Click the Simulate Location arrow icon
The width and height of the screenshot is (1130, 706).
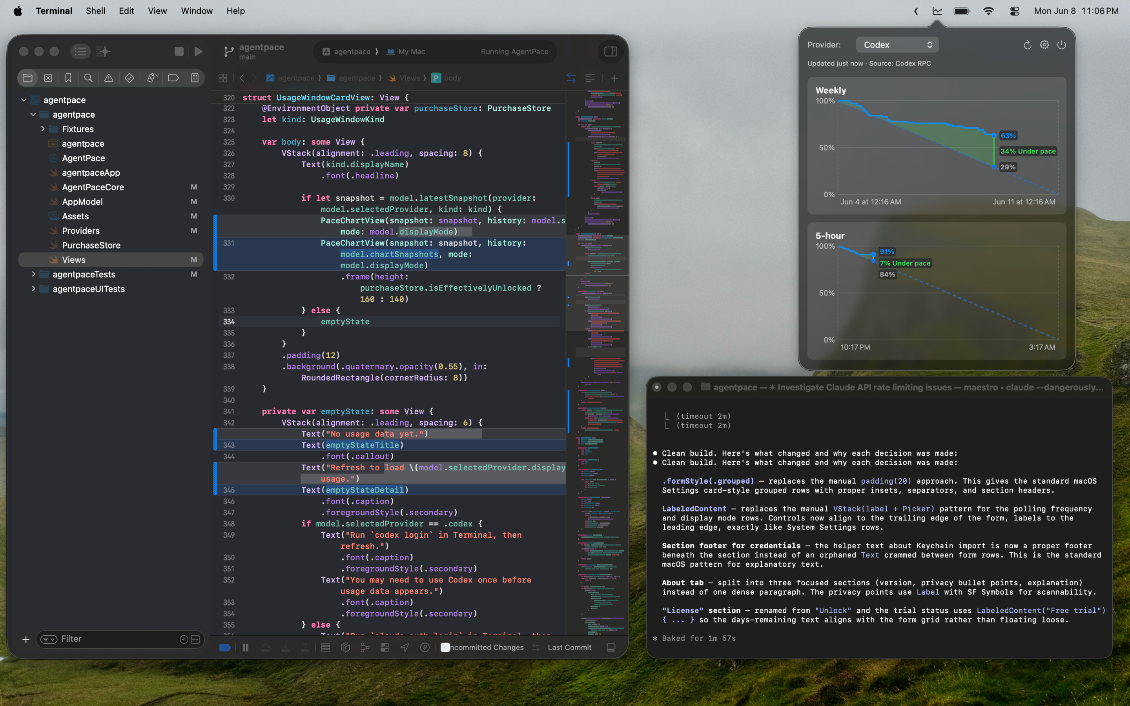[x=405, y=647]
